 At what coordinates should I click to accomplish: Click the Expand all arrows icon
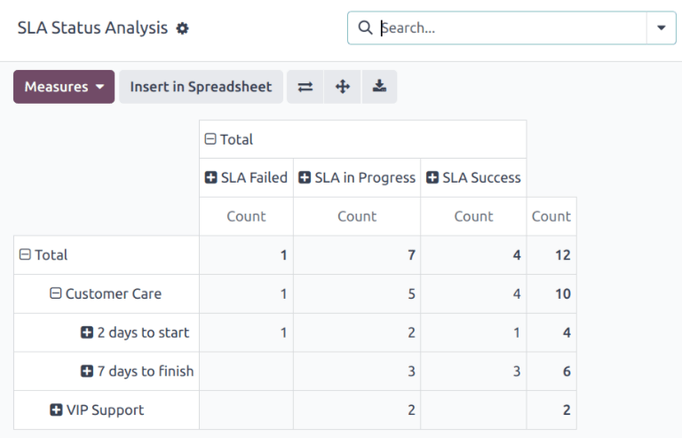coord(342,87)
